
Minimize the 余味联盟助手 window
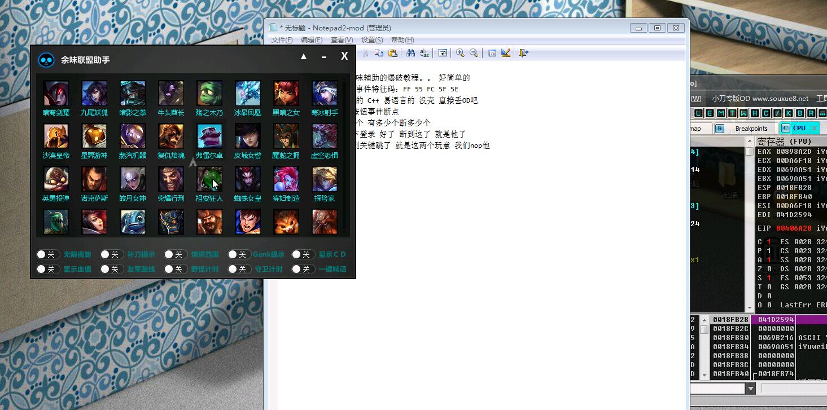(324, 56)
